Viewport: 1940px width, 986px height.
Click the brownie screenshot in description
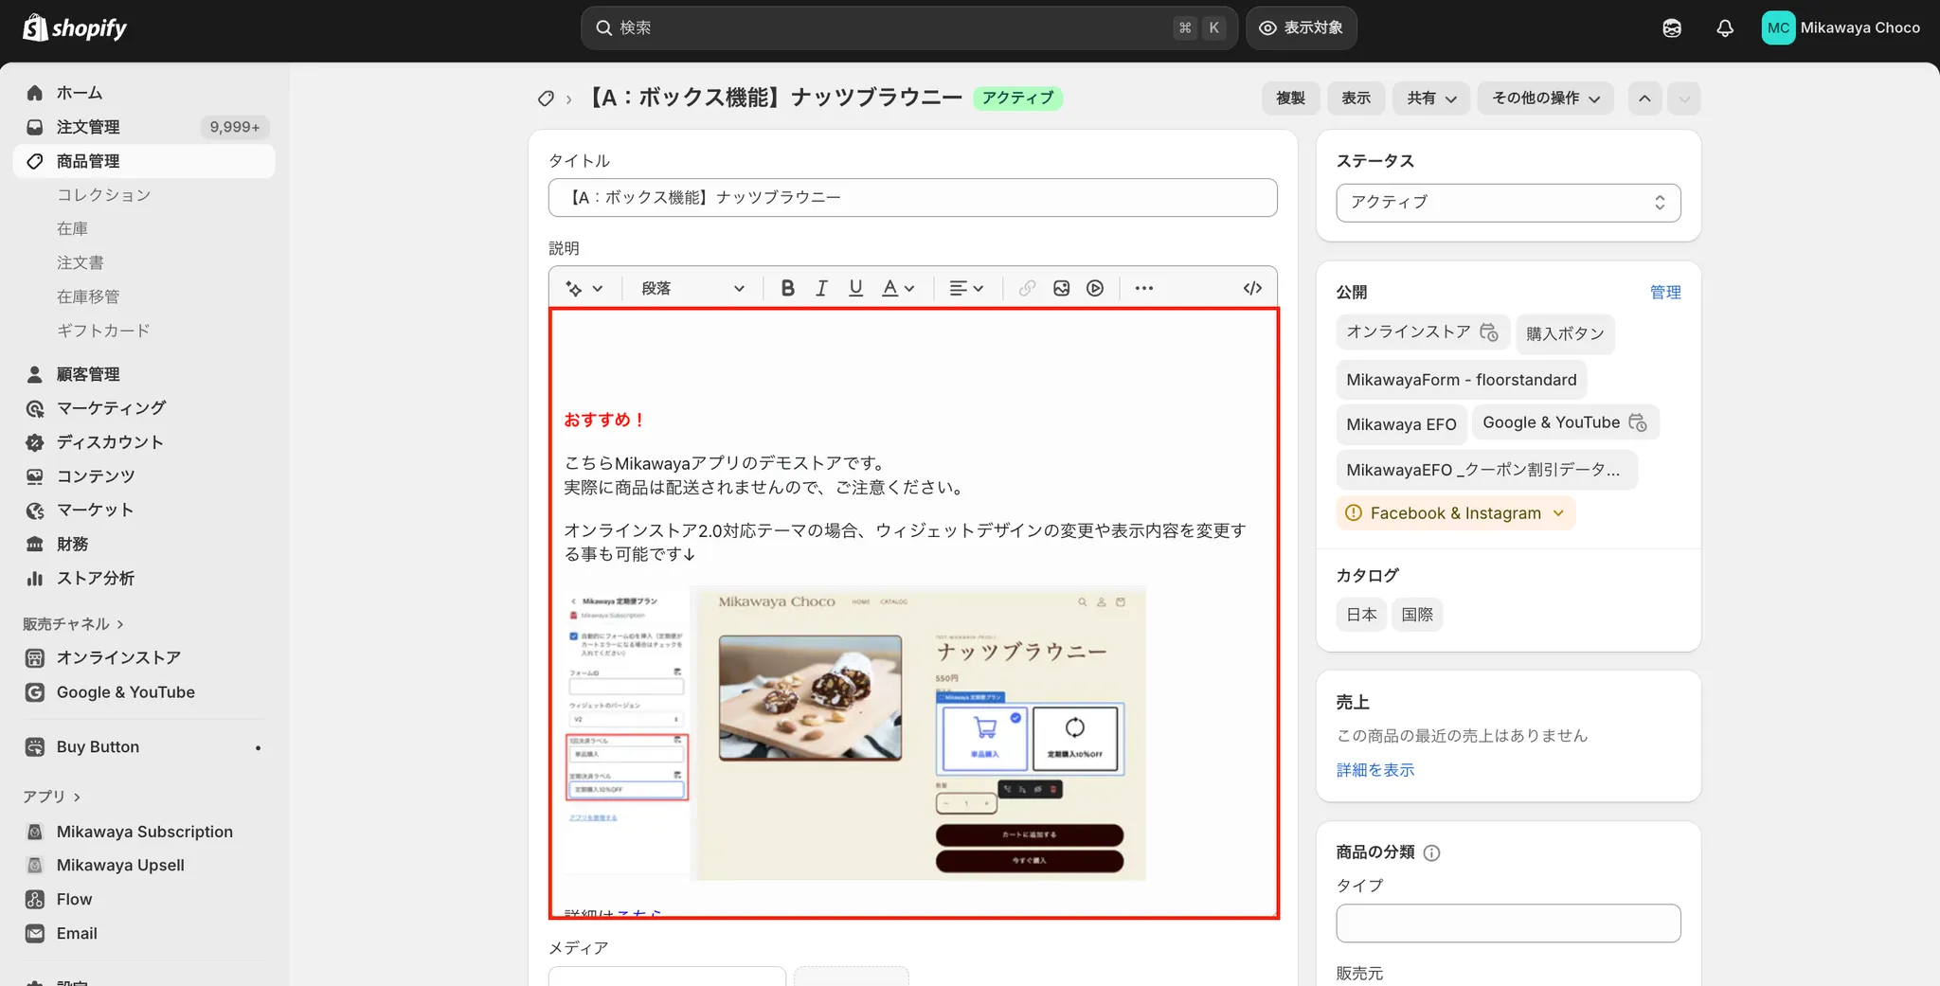tap(854, 733)
